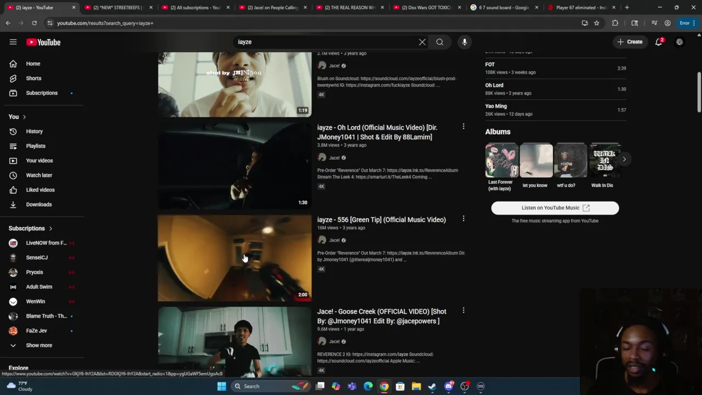Show next albums with arrow
Image resolution: width=702 pixels, height=395 pixels.
(624, 159)
